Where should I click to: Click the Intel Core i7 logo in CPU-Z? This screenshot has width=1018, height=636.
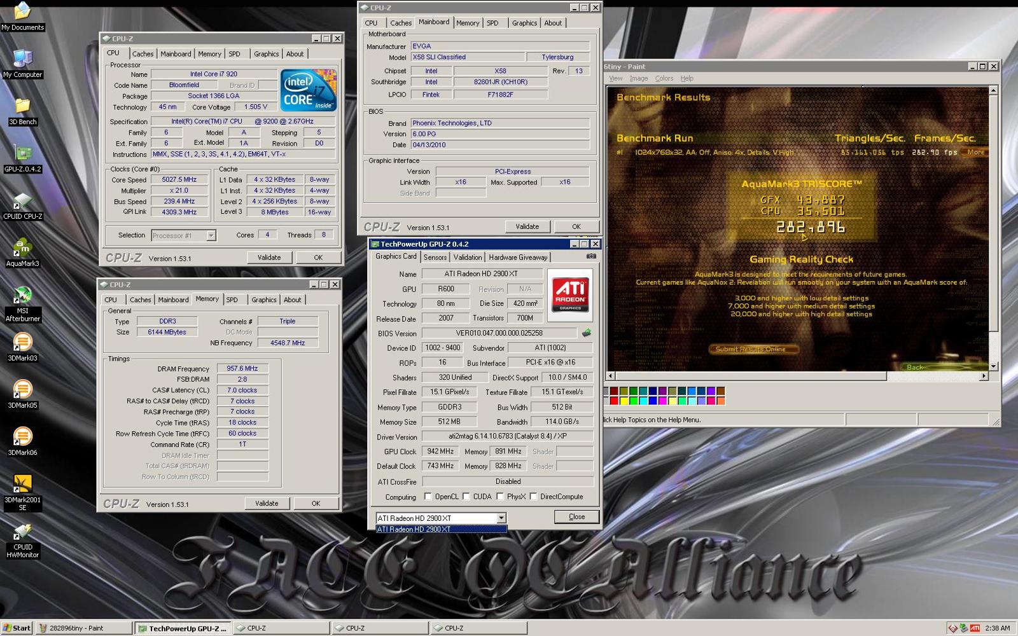click(x=309, y=90)
